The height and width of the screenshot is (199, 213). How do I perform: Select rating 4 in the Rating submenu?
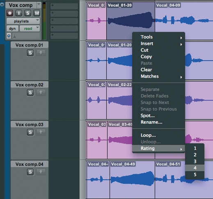pos(195,168)
